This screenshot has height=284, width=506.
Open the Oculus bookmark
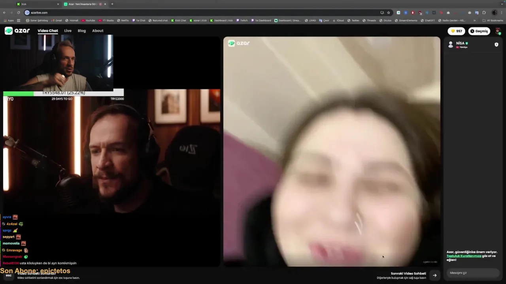385,21
